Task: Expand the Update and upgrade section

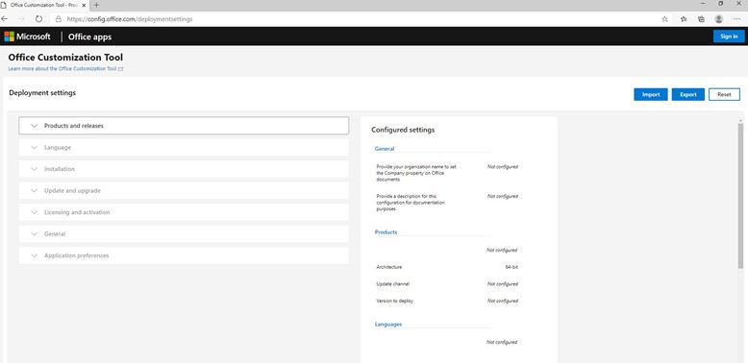Action: coord(184,190)
